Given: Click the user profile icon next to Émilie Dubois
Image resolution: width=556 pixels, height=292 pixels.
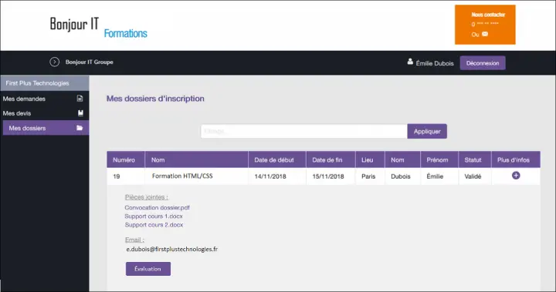Looking at the screenshot, I should 410,62.
